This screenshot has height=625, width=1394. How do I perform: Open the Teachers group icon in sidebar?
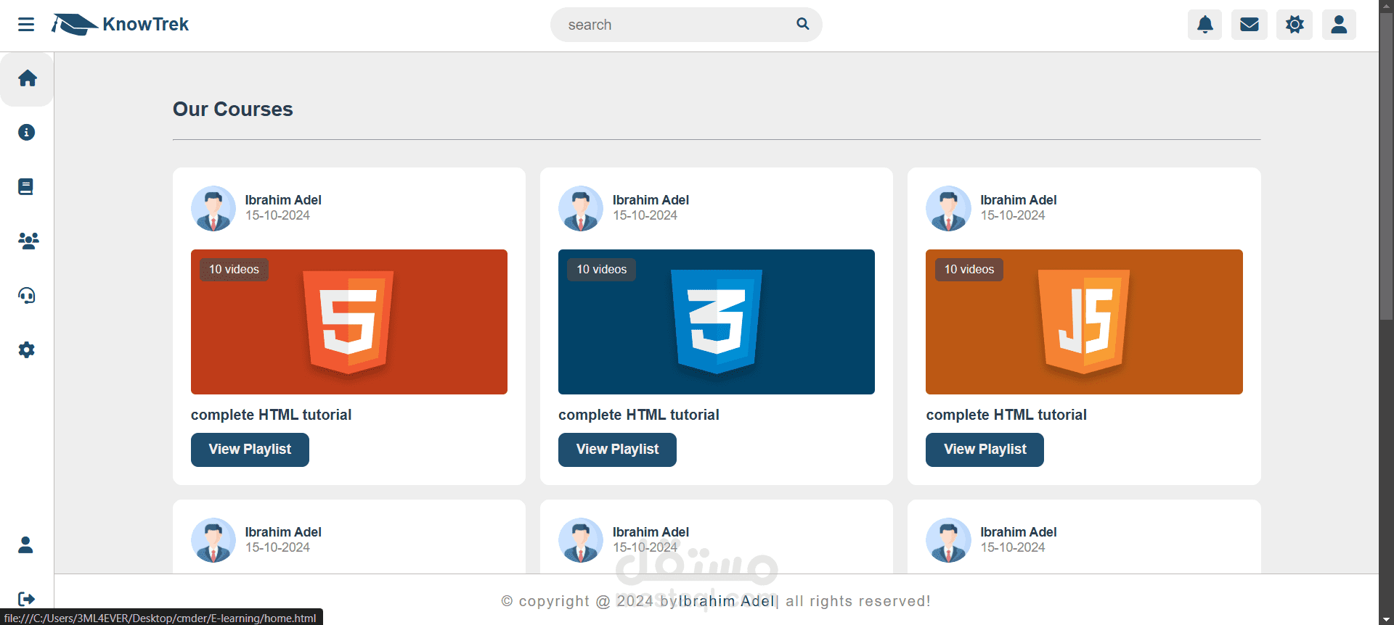(28, 241)
